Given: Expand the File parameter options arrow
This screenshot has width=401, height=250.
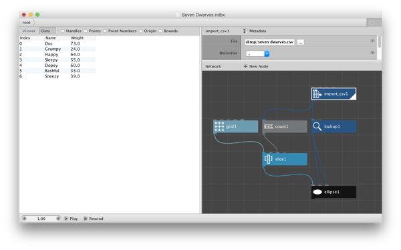Looking at the screenshot, I should click(372, 41).
